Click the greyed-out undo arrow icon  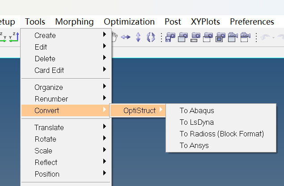click(265, 37)
